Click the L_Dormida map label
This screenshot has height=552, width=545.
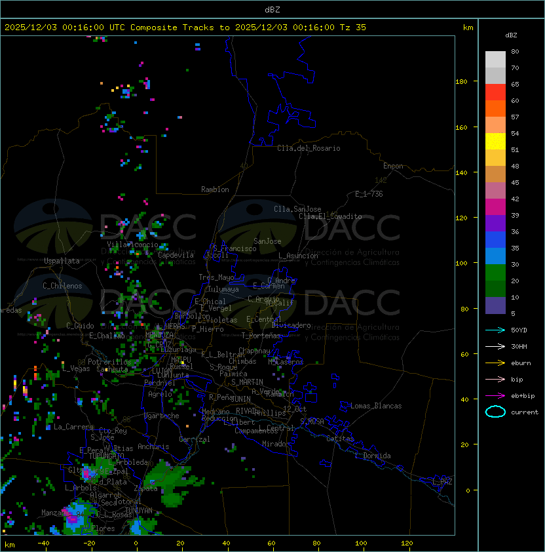coord(373,456)
